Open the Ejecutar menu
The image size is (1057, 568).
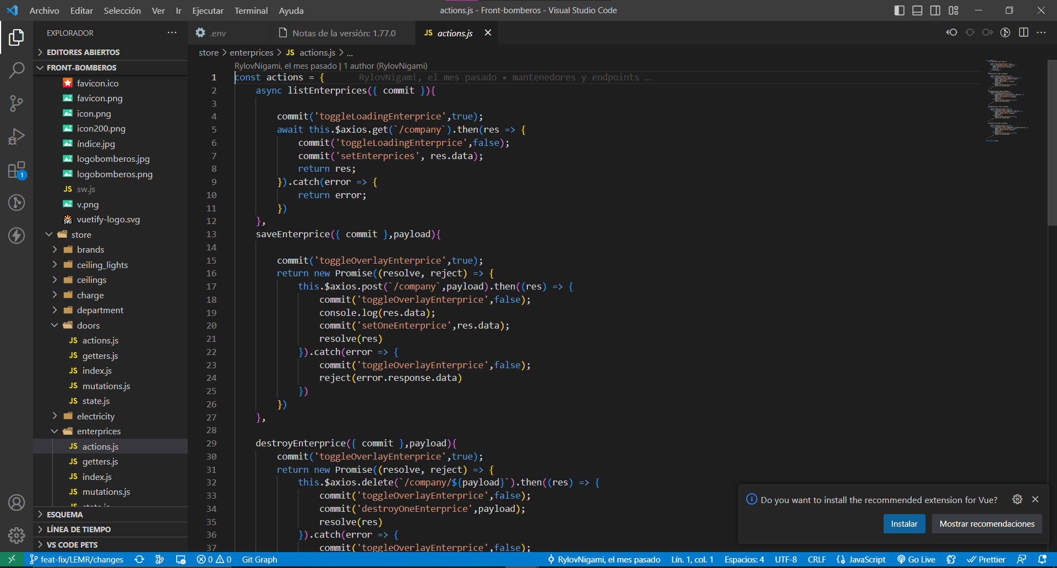pyautogui.click(x=208, y=10)
